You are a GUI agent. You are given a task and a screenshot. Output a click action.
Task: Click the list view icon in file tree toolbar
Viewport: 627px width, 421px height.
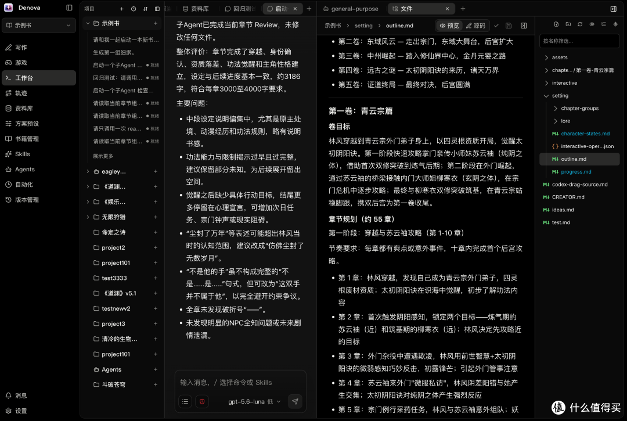point(604,24)
